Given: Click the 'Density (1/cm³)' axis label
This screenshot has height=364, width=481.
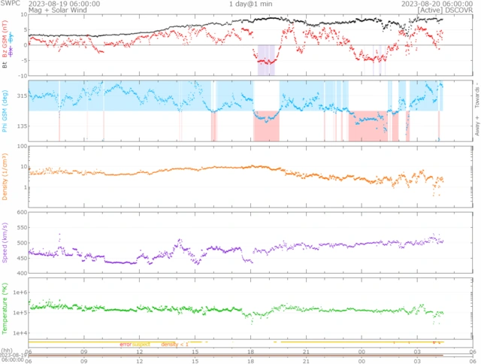Looking at the screenshot, I should 5,177.
